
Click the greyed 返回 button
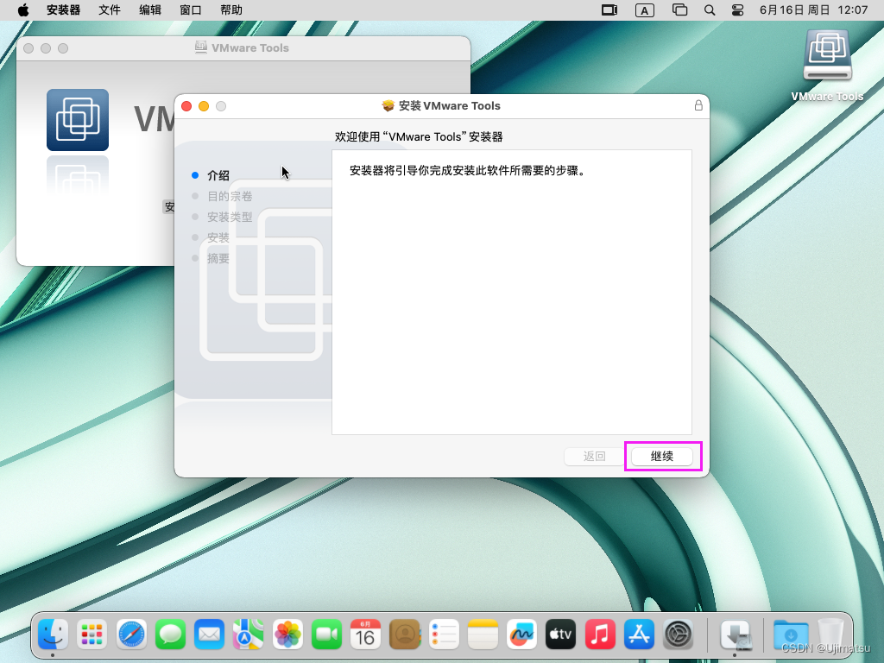pyautogui.click(x=594, y=456)
